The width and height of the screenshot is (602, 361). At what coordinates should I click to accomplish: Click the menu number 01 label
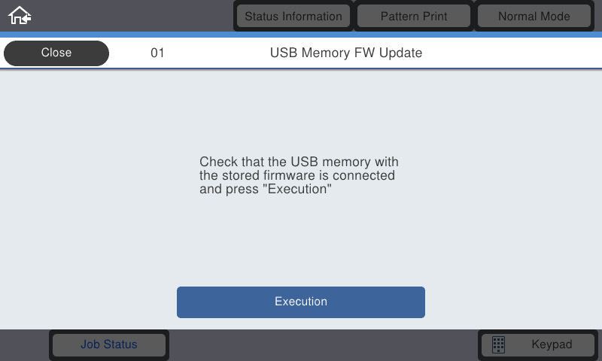tap(157, 53)
